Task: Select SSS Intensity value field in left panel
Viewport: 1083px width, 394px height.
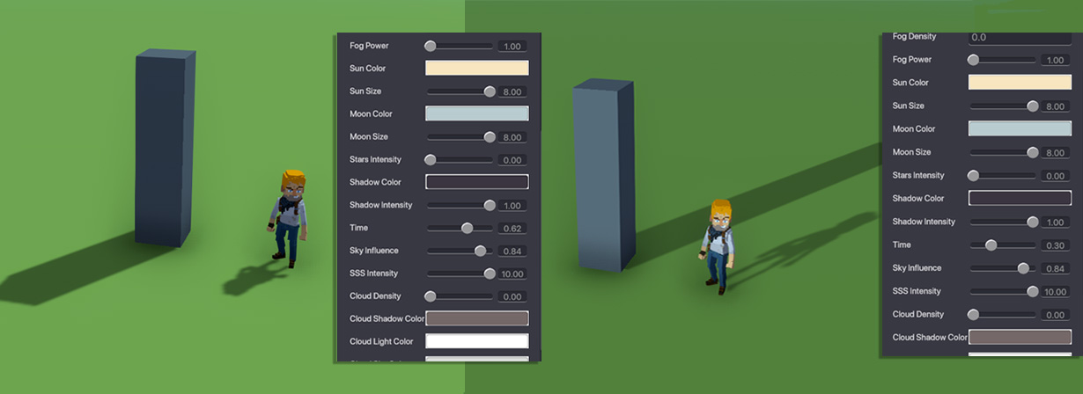Action: [x=512, y=274]
